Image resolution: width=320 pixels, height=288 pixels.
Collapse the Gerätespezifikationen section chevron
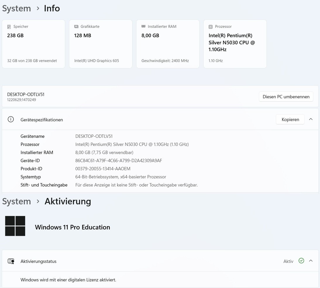pos(311,119)
